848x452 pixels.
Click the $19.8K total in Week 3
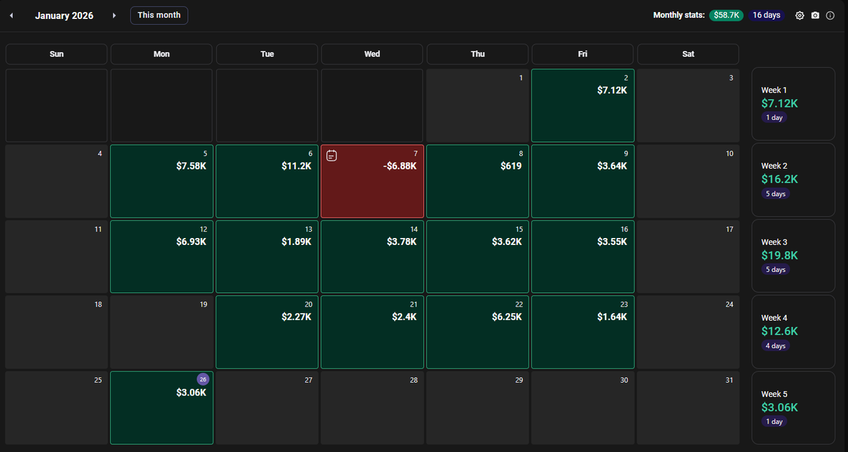[x=779, y=256]
